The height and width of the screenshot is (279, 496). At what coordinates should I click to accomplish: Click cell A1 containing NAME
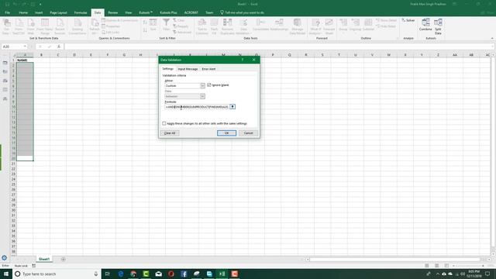click(25, 60)
